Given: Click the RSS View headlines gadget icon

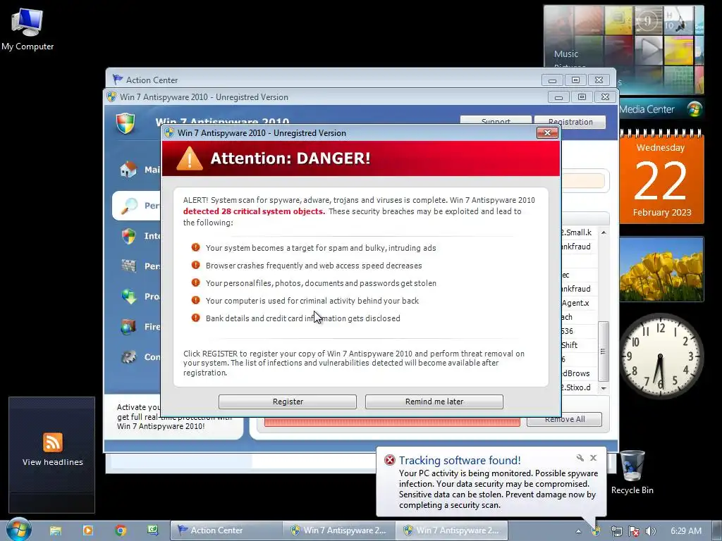Looking at the screenshot, I should point(53,442).
